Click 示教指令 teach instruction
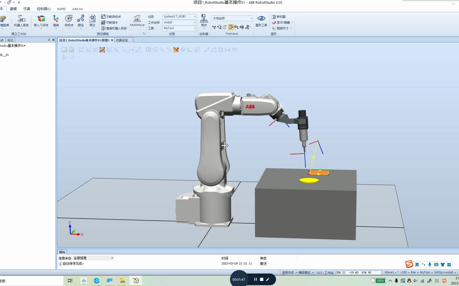Viewport: 459px width, 286px height. click(109, 23)
